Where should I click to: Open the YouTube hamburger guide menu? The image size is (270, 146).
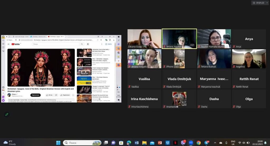[8, 44]
